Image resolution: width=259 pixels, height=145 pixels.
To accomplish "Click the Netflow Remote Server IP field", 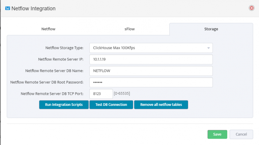I will point(151,59).
